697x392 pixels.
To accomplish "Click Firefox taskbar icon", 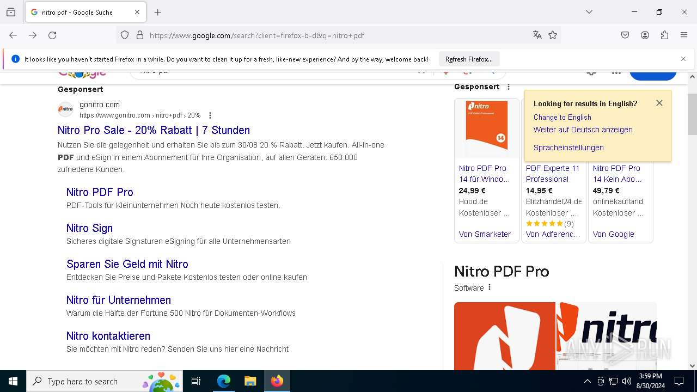I will pos(277,381).
